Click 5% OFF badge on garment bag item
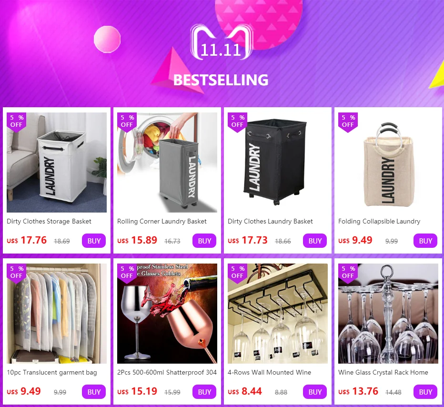The image size is (444, 407). click(16, 273)
